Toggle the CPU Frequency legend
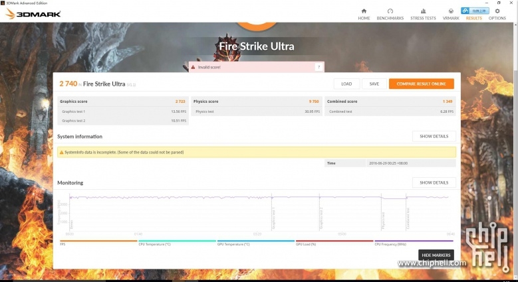This screenshot has height=282, width=518. 414,242
